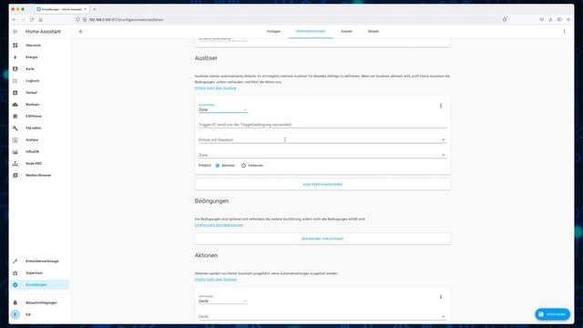Open the Auslöser card three-dot menu
The height and width of the screenshot is (328, 583).
[x=441, y=106]
